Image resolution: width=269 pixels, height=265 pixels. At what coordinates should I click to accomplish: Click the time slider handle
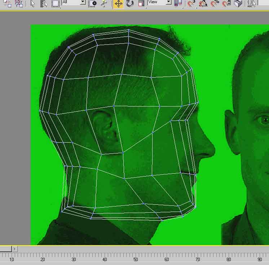(6, 249)
